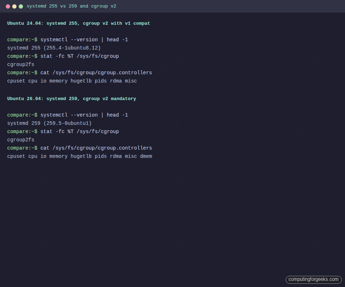Click the systemd 255 version output line

tap(54, 48)
